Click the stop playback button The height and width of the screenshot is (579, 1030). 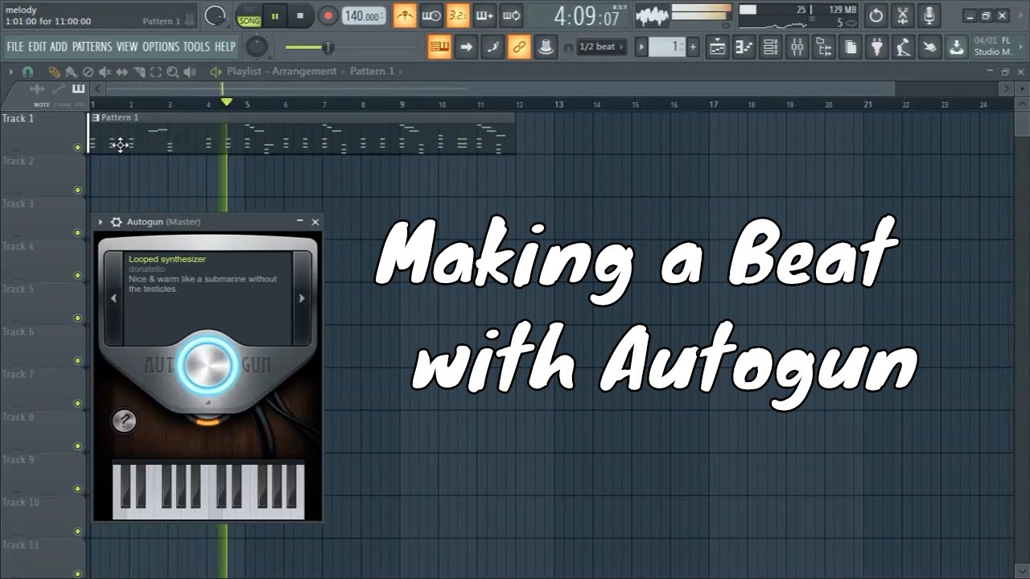[x=300, y=15]
